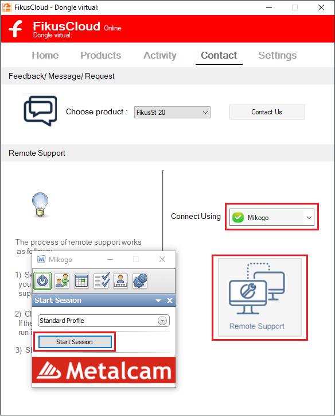Click the FikusCloud logo in header
The width and height of the screenshot is (335, 416).
[15, 29]
